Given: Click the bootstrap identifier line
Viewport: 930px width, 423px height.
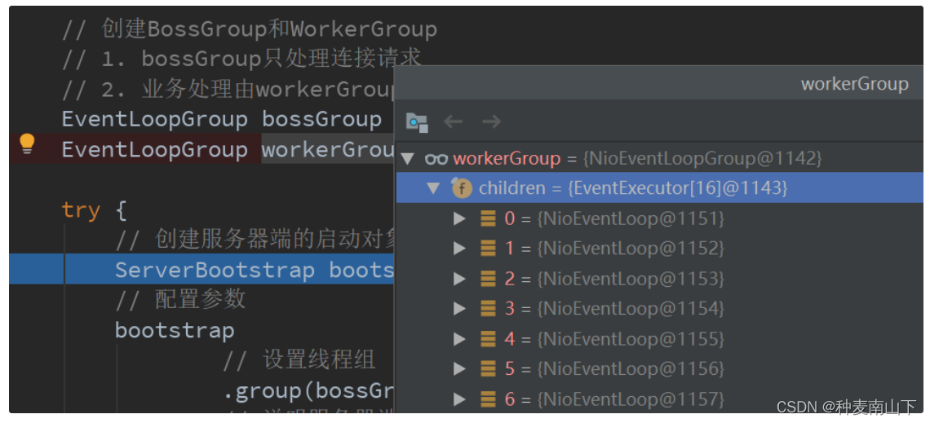Looking at the screenshot, I should [175, 330].
